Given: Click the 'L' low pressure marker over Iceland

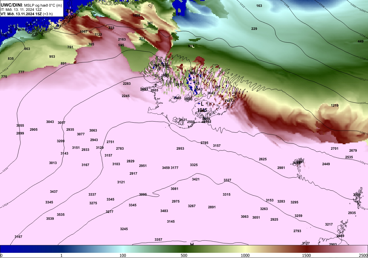Looking at the screenshot, I should pos(202,104).
